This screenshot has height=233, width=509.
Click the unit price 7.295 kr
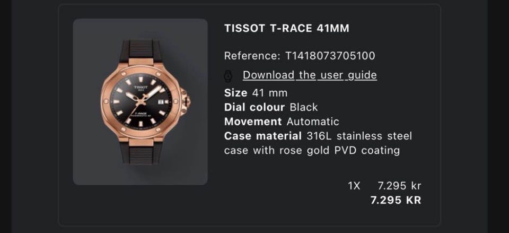pos(399,186)
